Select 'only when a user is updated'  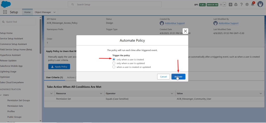point(114,63)
